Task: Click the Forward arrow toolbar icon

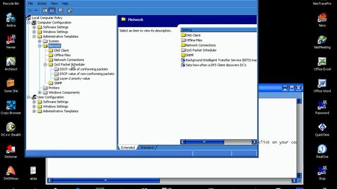Action: point(36,10)
